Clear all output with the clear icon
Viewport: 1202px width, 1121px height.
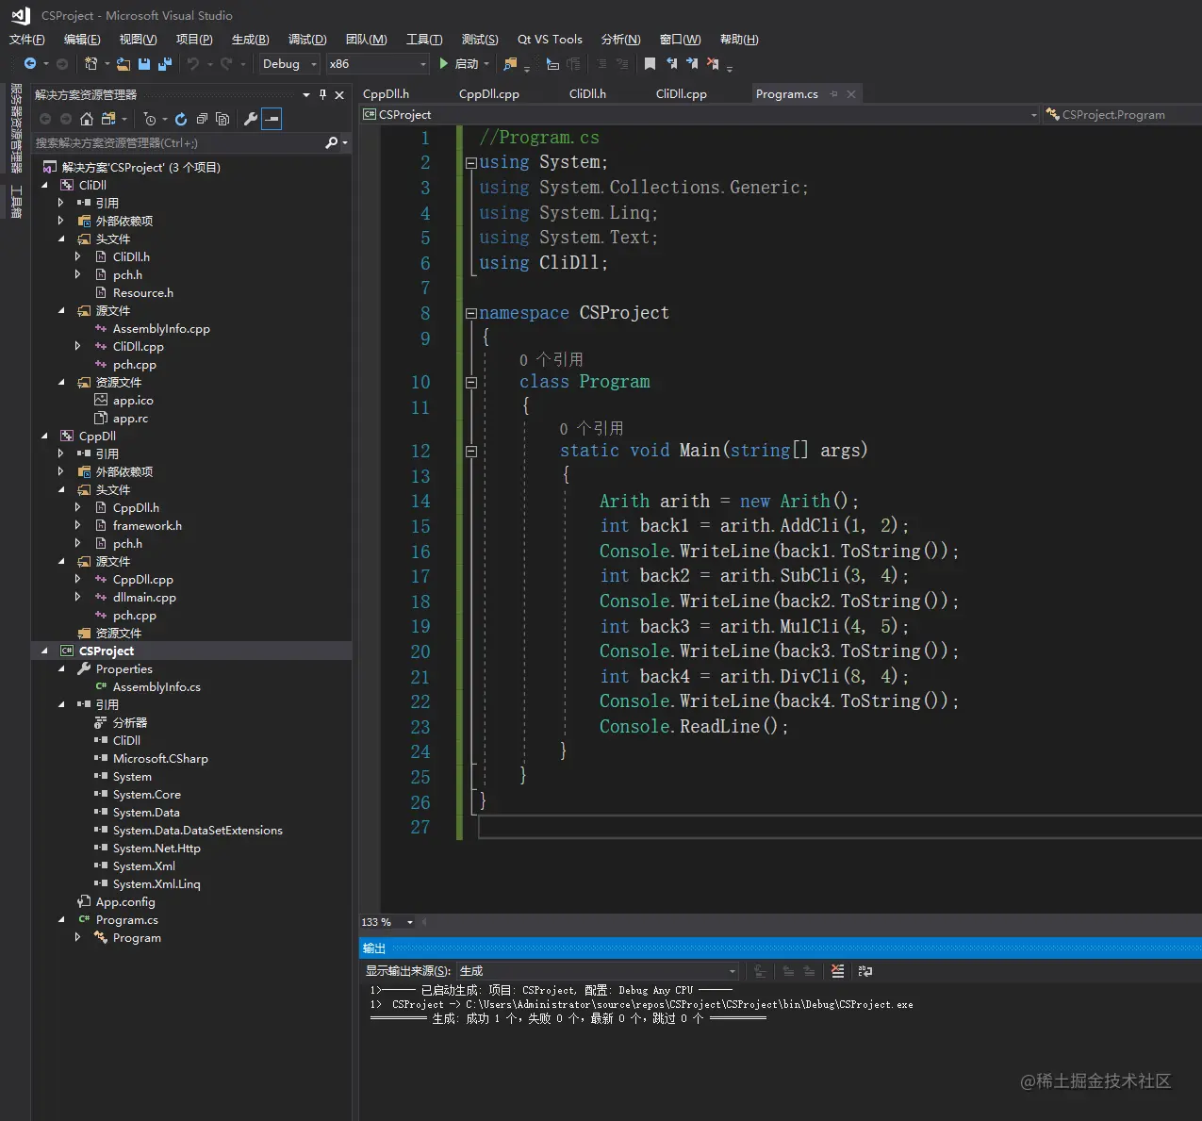click(837, 971)
